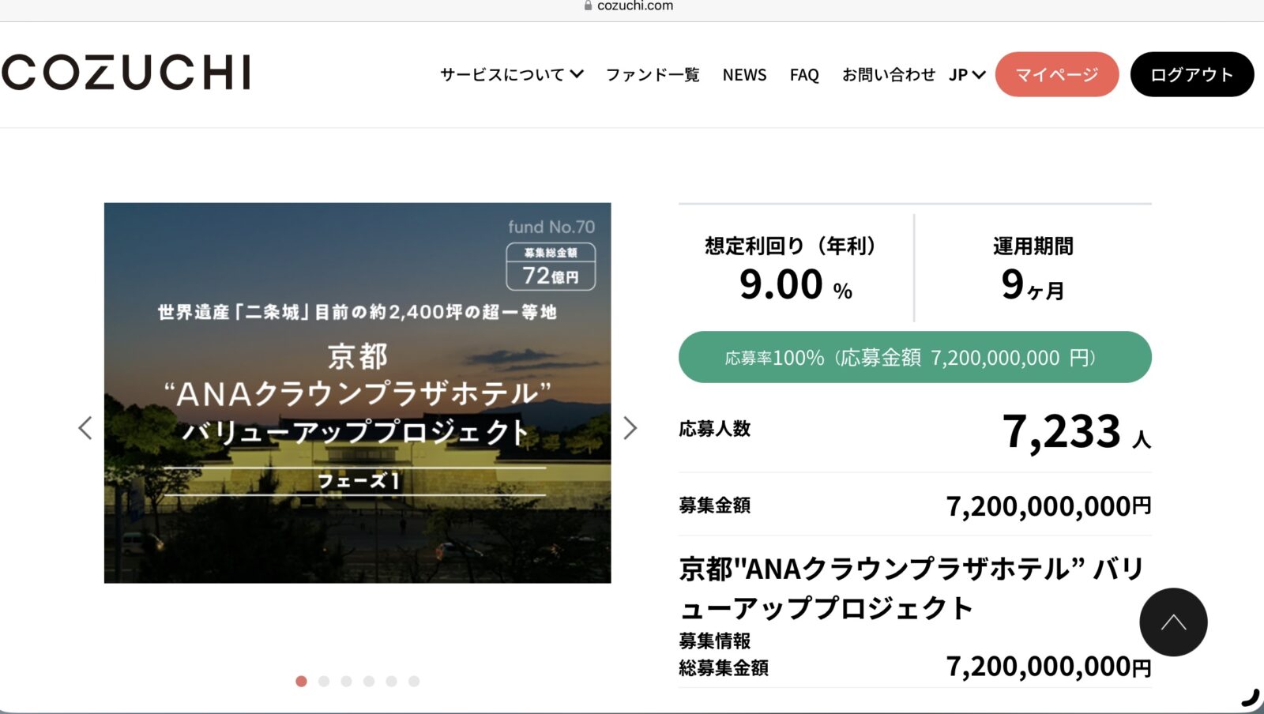
Task: Click the padlock icon beside cozuchi.com
Action: tap(586, 6)
